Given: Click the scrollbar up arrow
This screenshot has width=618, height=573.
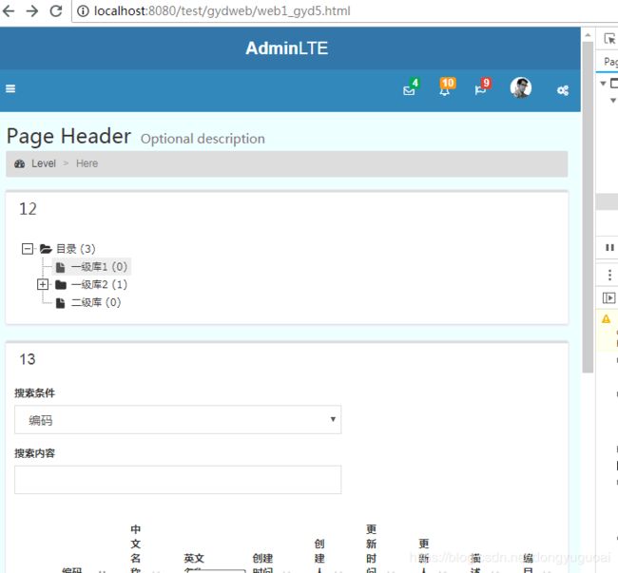Looking at the screenshot, I should click(588, 35).
